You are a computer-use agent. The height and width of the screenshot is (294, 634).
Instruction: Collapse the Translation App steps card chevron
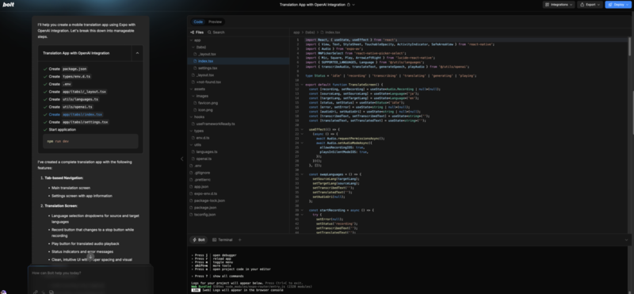(x=137, y=53)
